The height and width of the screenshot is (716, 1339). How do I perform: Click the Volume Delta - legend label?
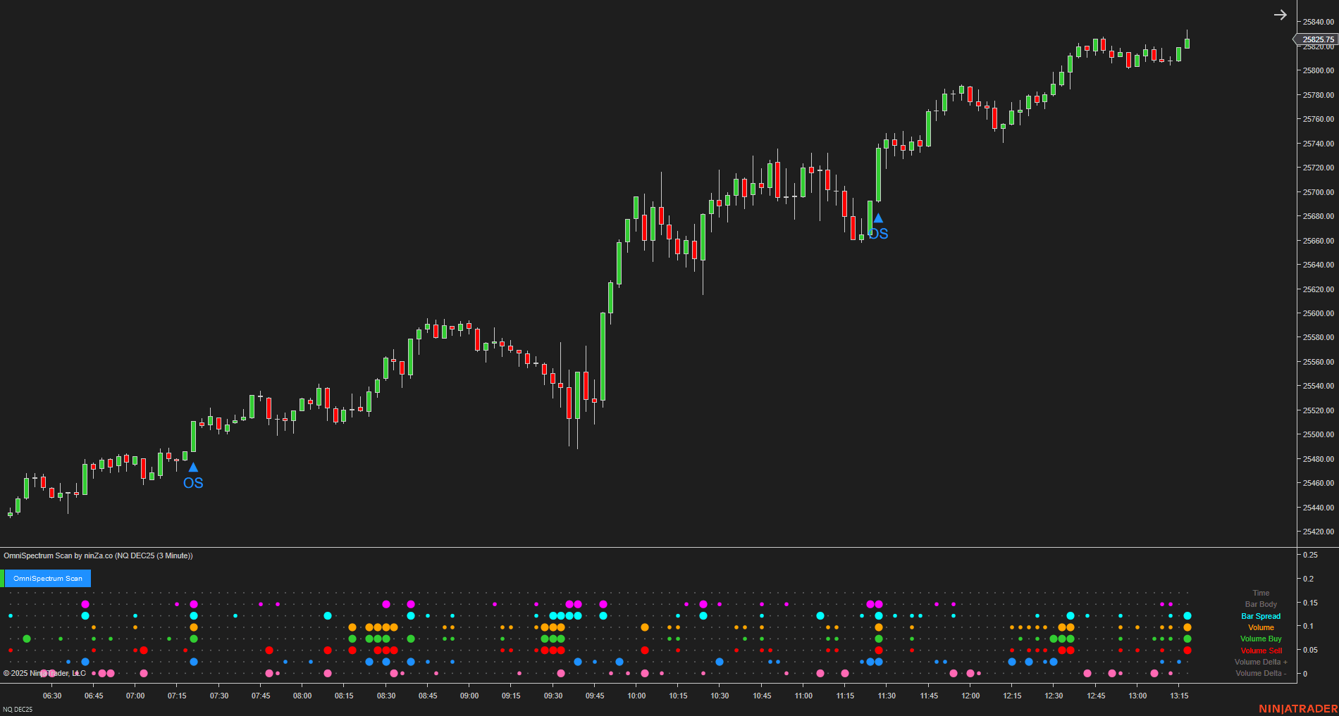click(1261, 673)
